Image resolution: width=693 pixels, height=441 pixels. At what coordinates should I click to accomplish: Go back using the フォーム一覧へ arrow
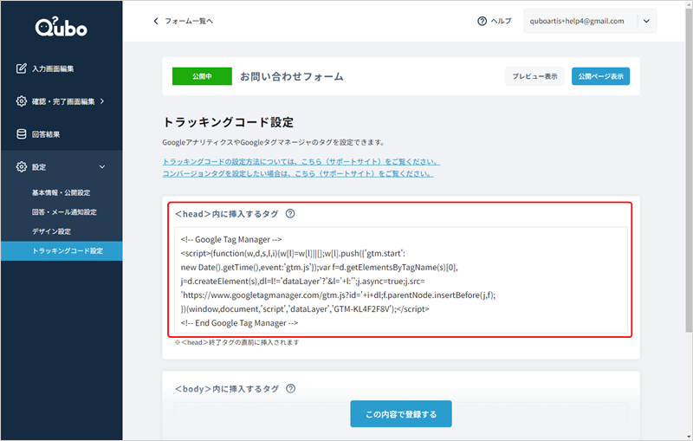(x=157, y=21)
